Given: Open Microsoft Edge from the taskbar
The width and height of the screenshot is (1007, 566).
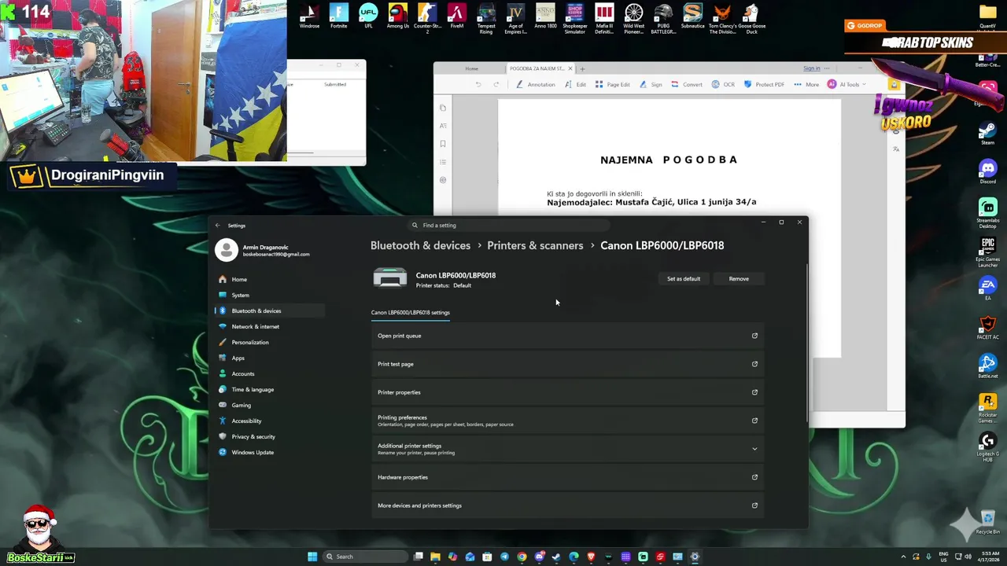Looking at the screenshot, I should coord(574,557).
